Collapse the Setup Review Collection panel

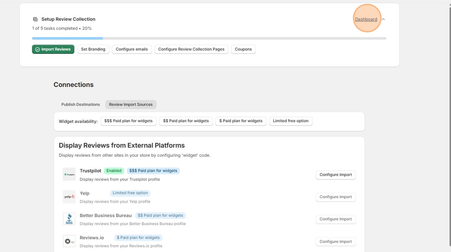pyautogui.click(x=383, y=19)
